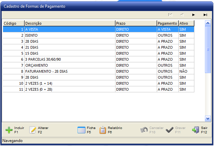Click OUTROS payment cell in ISENTO row
This screenshot has height=146, width=214.
click(x=168, y=35)
